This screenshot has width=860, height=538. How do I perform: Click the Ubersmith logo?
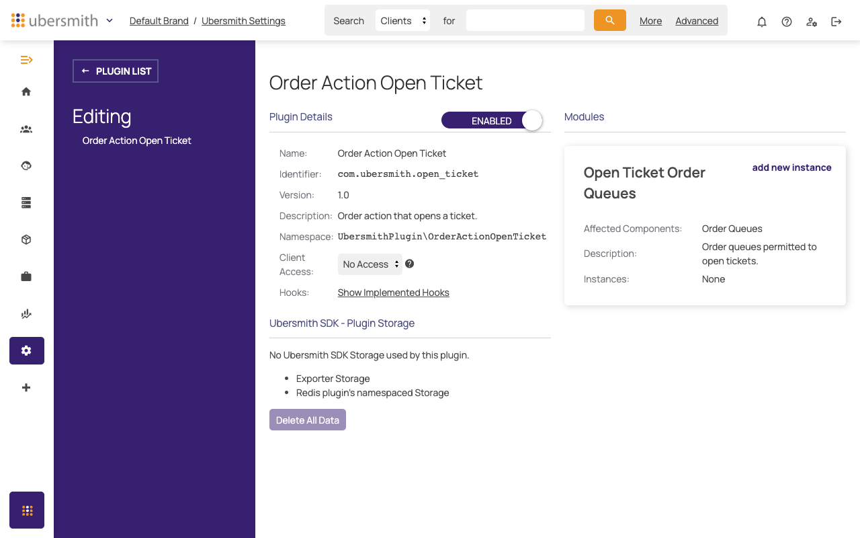pyautogui.click(x=54, y=20)
